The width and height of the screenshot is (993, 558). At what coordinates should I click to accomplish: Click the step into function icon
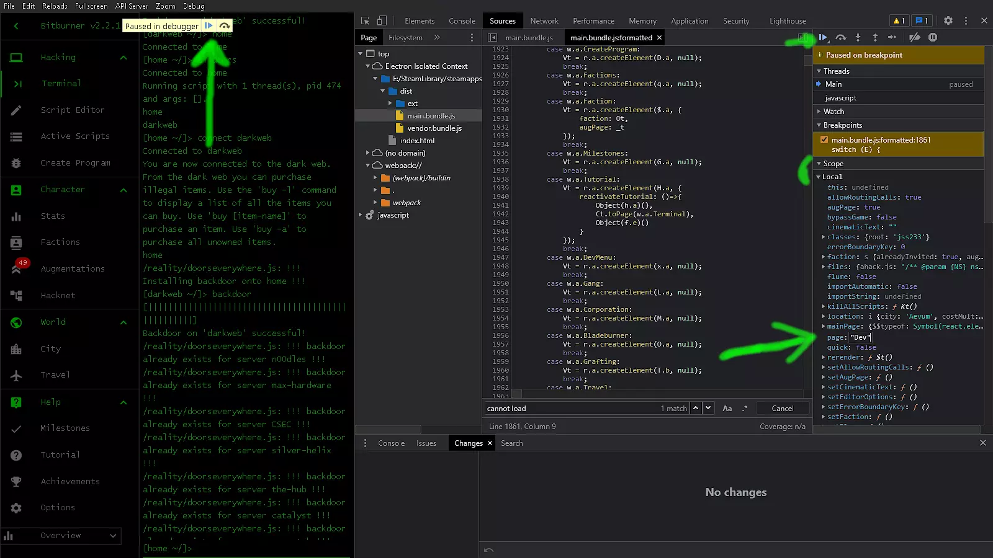858,38
